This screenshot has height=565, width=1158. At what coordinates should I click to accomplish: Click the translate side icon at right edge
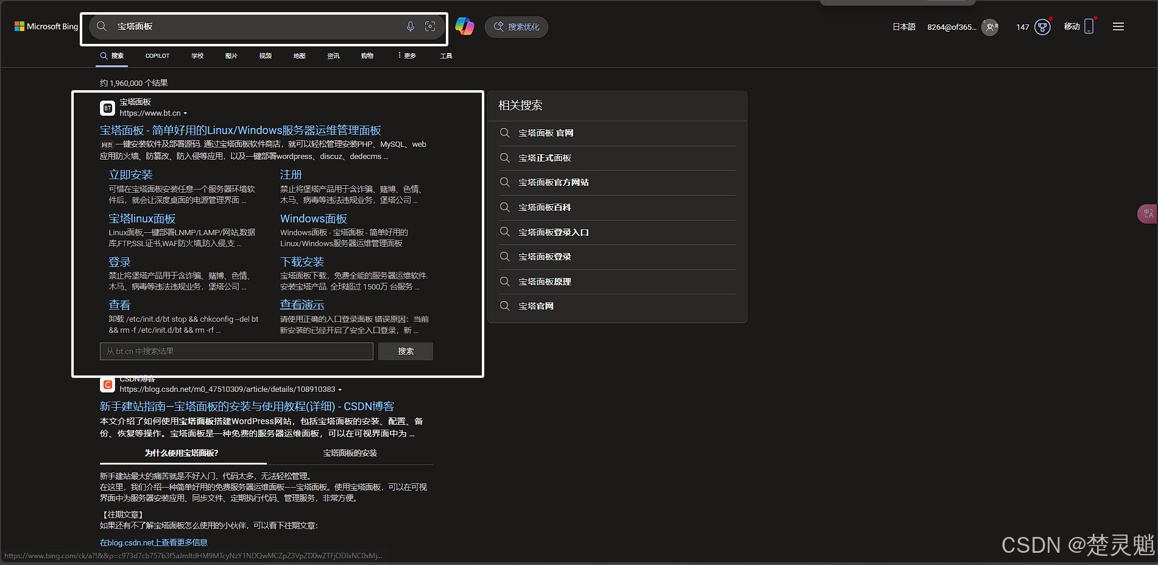point(1148,214)
